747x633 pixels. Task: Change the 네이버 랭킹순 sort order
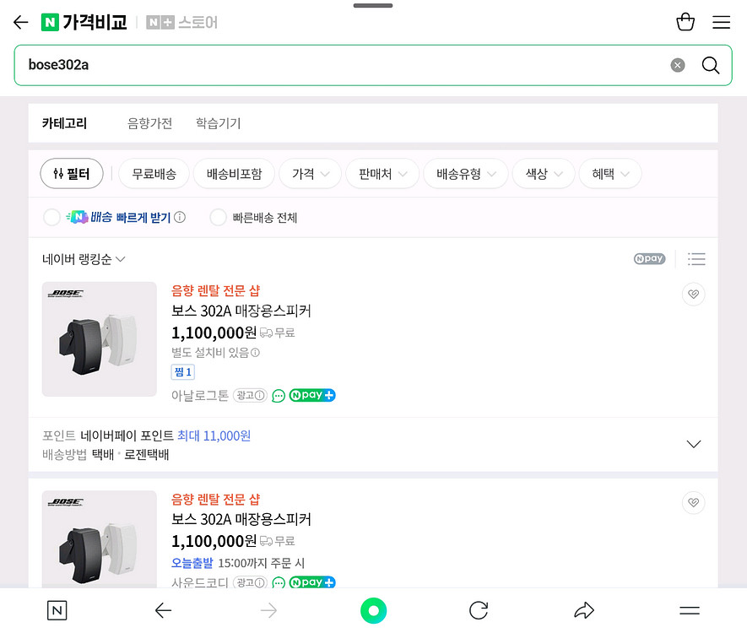click(x=84, y=259)
